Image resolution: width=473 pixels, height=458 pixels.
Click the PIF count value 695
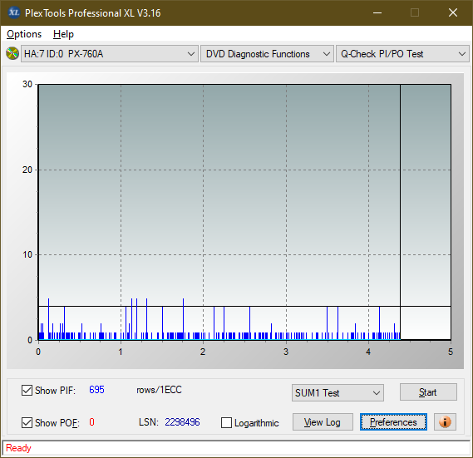point(96,390)
